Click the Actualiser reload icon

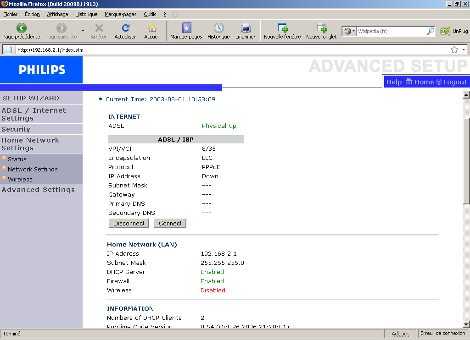125,28
